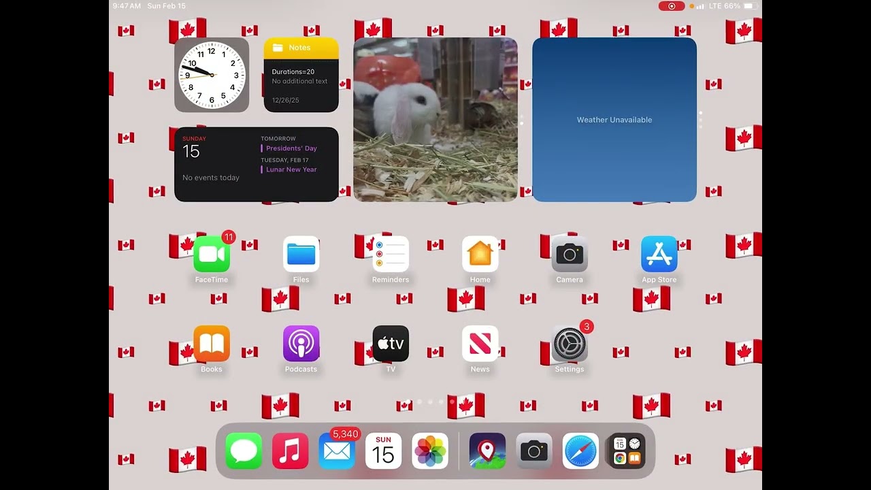Tap the 12/26/25 note date
The image size is (871, 490).
click(286, 100)
